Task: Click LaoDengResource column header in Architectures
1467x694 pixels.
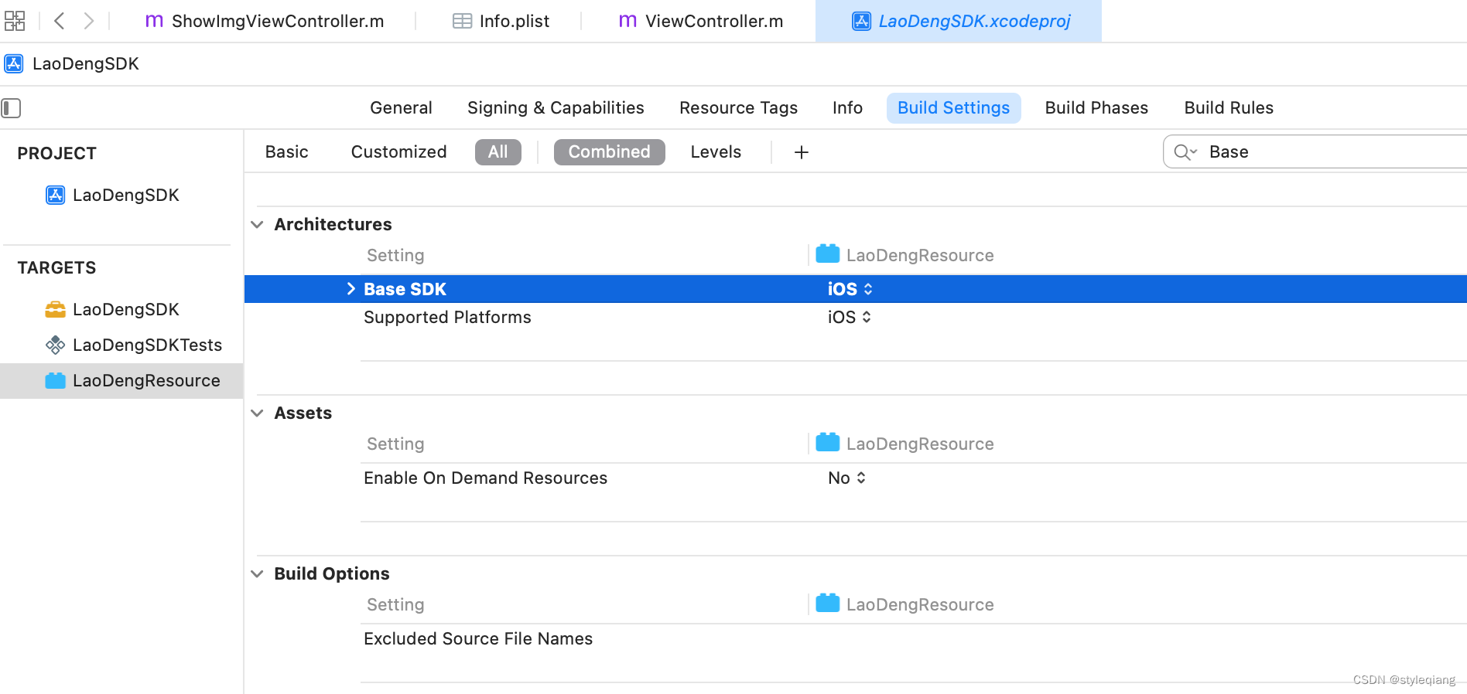Action: 920,255
